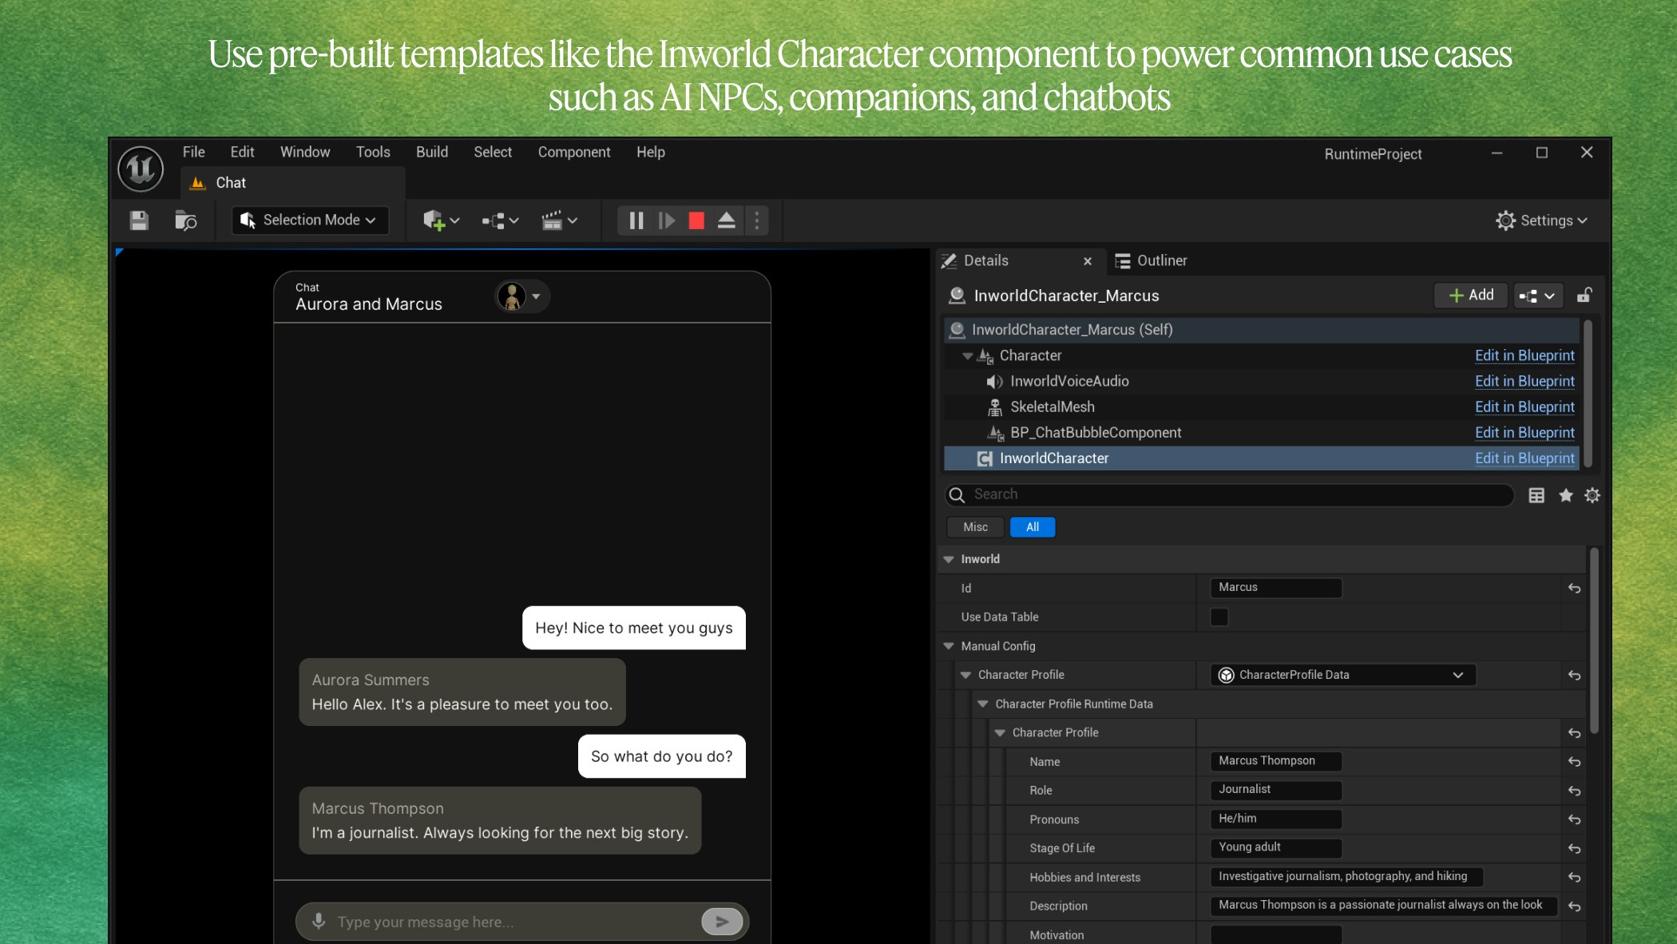Click the Save floppy disk icon
The width and height of the screenshot is (1677, 944).
tap(139, 220)
